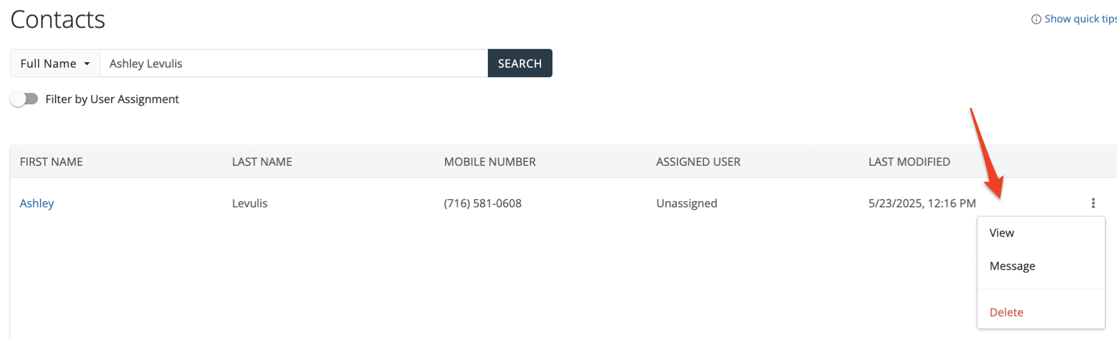Screen dimensions: 1117x340
Task: Click the (716) 581-0608 phone number cell
Action: pos(482,203)
